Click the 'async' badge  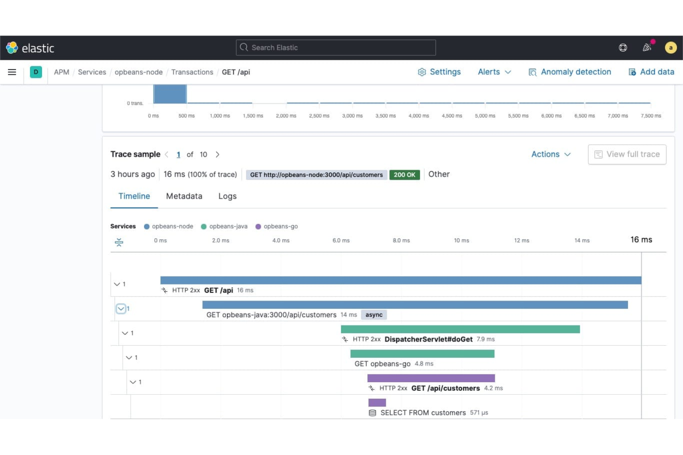pyautogui.click(x=374, y=315)
